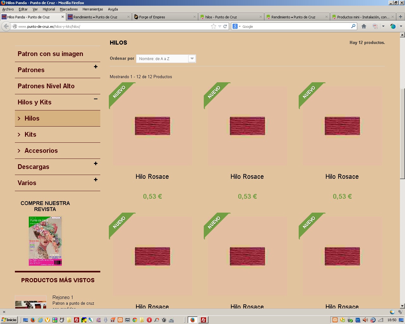Open a new browser tab
This screenshot has width=405, height=324.
401,17
